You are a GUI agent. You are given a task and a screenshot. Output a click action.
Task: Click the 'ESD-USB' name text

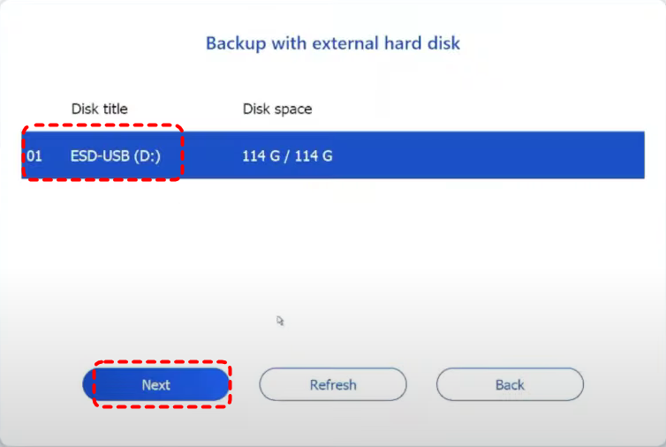pos(99,156)
